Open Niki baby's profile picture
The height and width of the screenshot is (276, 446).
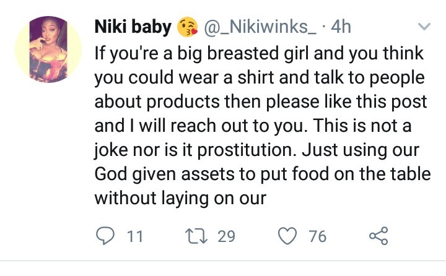[x=48, y=49]
